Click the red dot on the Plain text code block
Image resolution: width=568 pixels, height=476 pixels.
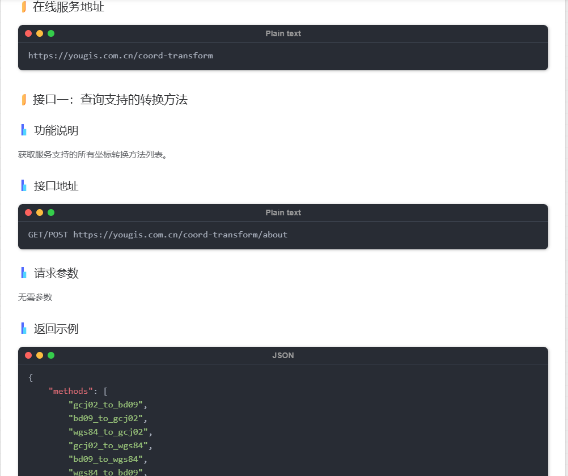[28, 33]
